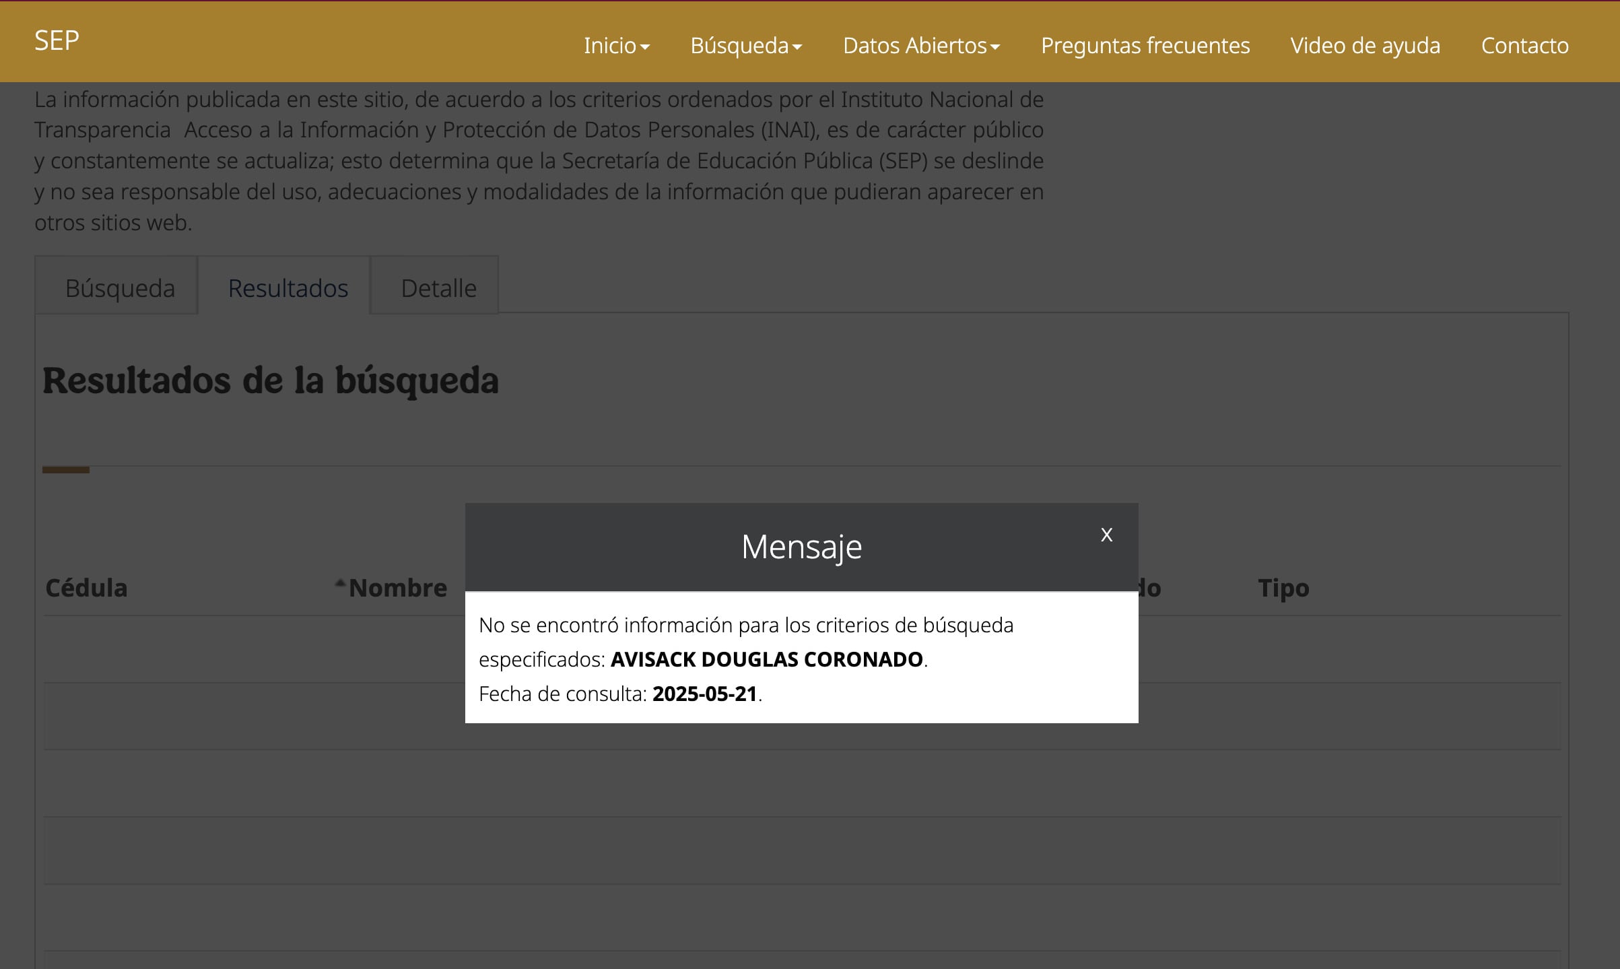Open the Detalle tab

pos(438,288)
